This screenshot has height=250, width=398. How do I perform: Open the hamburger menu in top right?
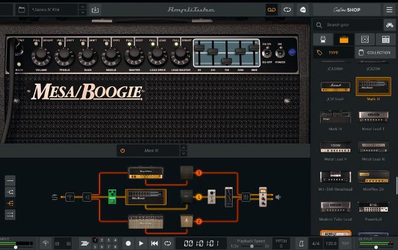389,10
